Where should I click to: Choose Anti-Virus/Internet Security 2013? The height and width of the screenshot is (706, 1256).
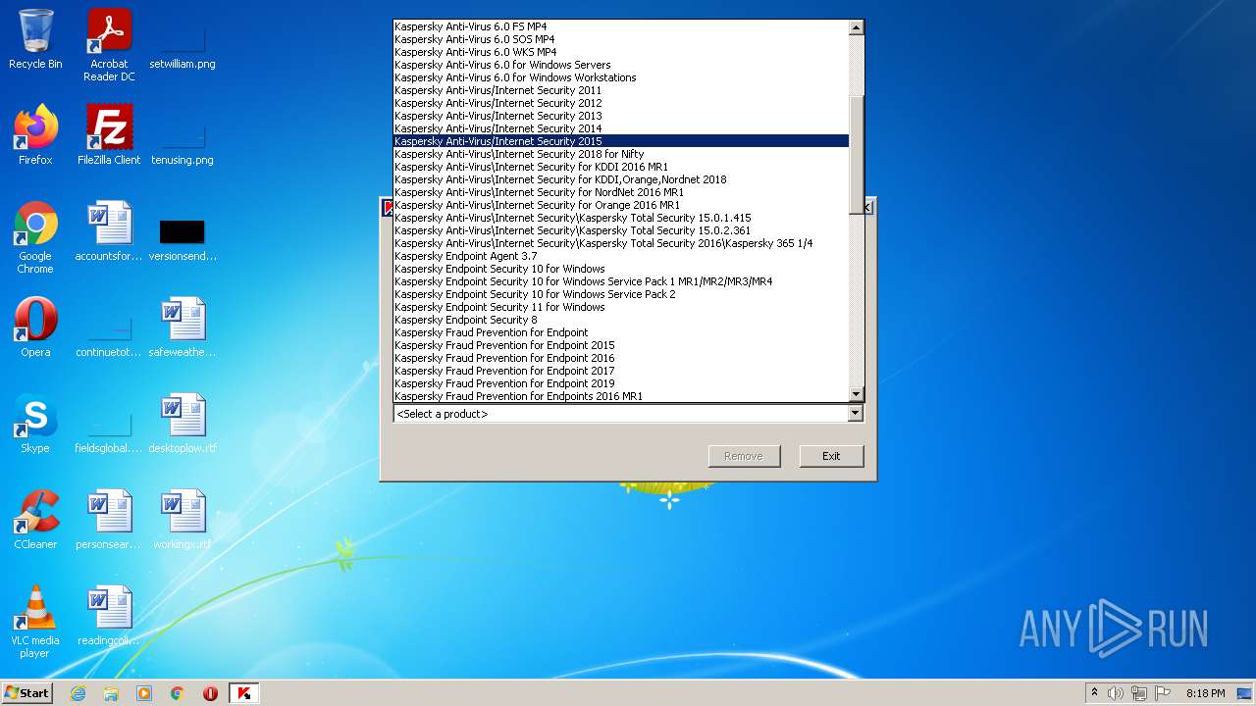[621, 116]
